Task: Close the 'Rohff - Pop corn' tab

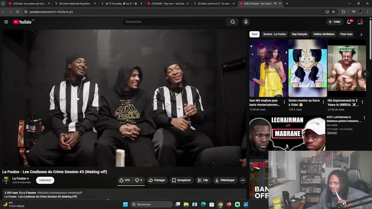Action: pos(187,3)
